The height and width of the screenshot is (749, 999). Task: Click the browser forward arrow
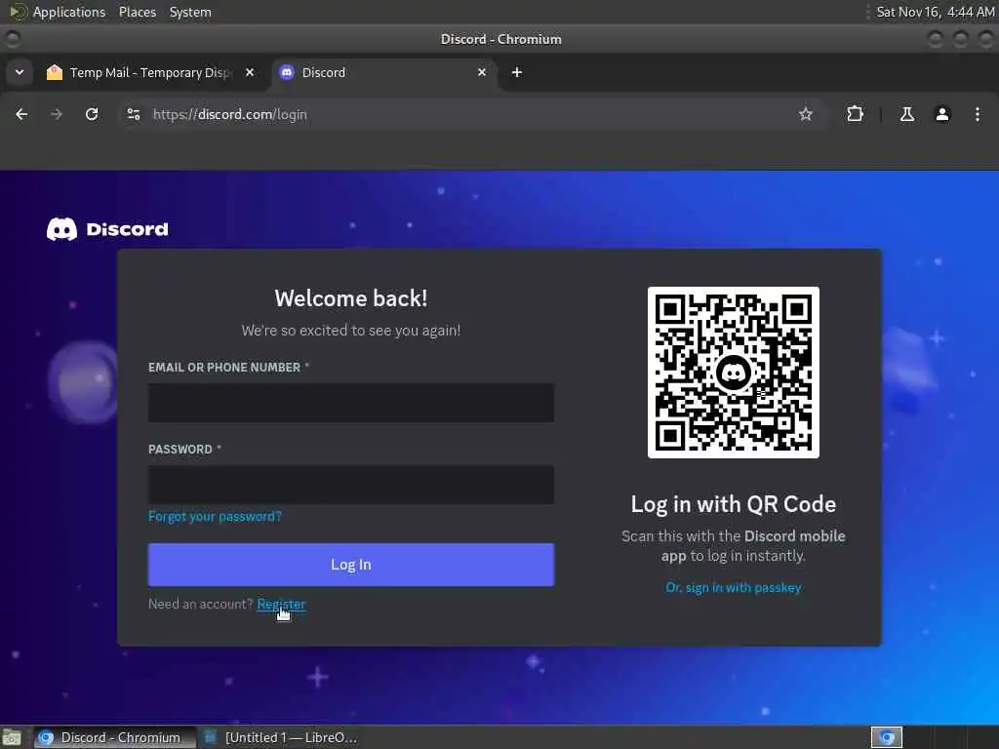pyautogui.click(x=57, y=114)
